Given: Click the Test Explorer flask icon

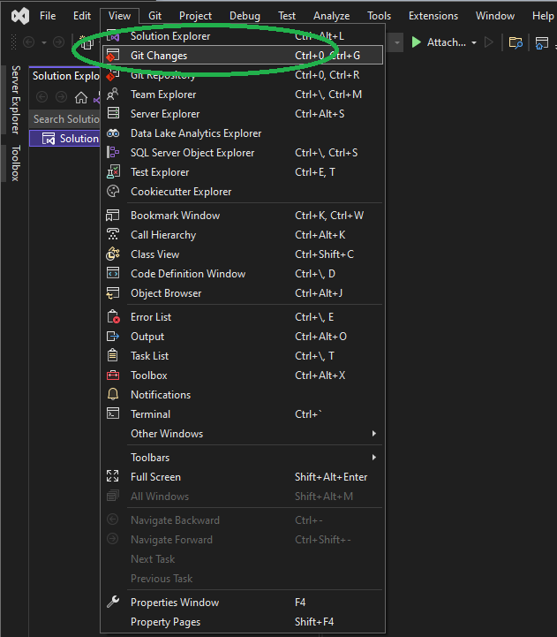Looking at the screenshot, I should tap(113, 172).
